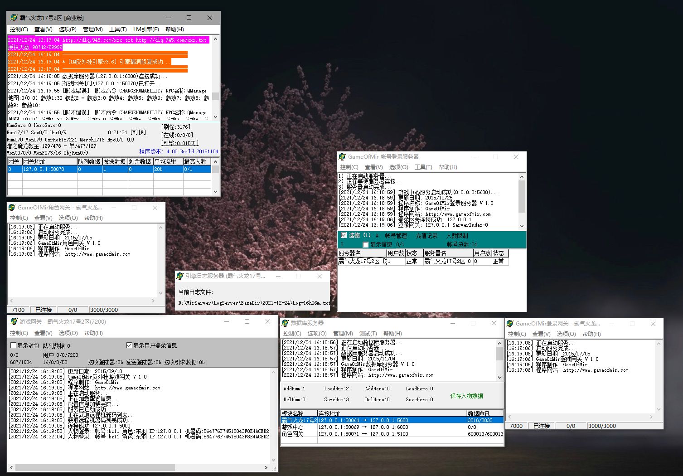
Task: Open the 测试(T) menu in 数据库服务器
Action: point(368,334)
